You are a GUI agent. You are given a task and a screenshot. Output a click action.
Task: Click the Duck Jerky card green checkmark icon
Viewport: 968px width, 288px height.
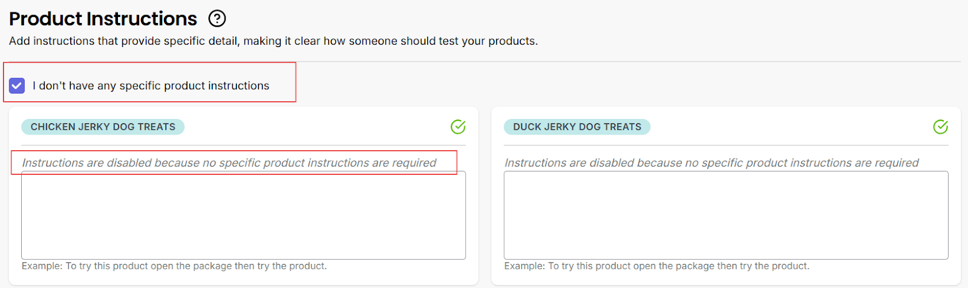tap(940, 127)
